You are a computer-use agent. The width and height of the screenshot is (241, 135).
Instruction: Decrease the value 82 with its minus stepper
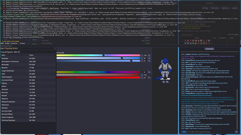click(x=142, y=58)
